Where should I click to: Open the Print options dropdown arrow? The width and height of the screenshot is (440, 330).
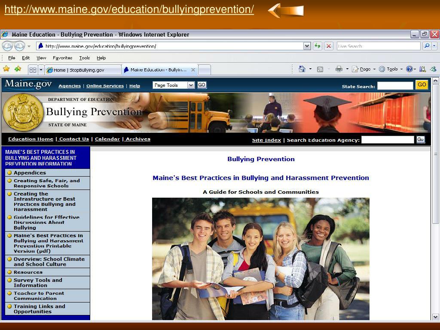tap(347, 69)
